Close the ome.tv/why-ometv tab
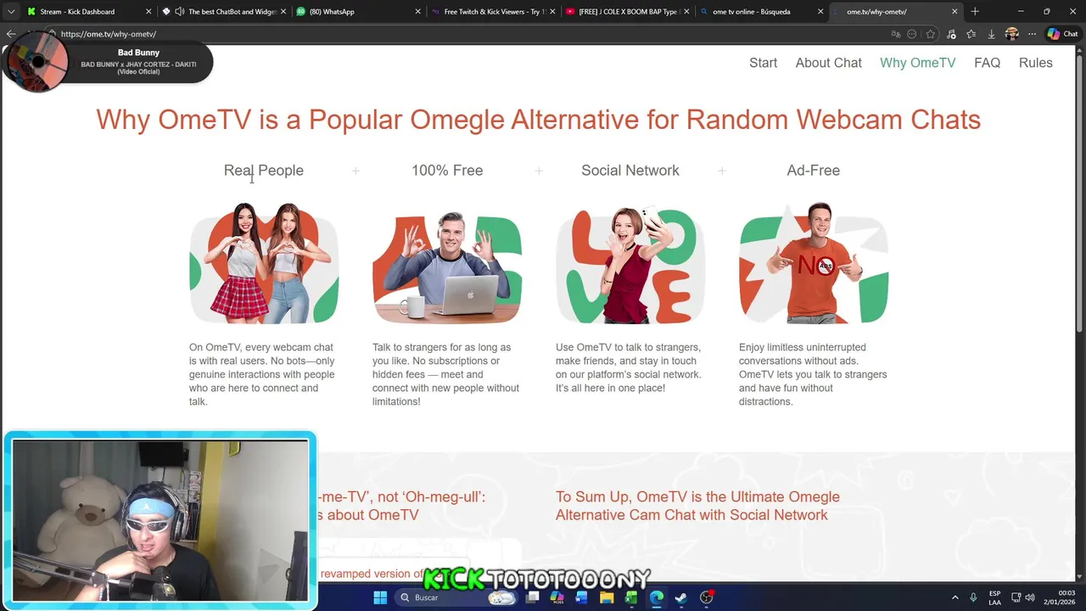The image size is (1086, 611). tap(954, 12)
